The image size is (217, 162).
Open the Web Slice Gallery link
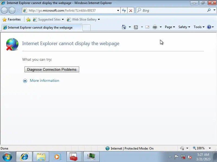[82, 19]
